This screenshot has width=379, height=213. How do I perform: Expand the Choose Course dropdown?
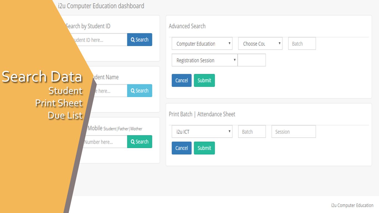click(260, 44)
